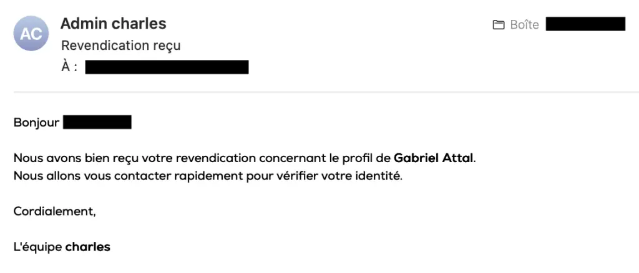
Task: Click the redacted recipient address after À :
Action: pyautogui.click(x=167, y=67)
